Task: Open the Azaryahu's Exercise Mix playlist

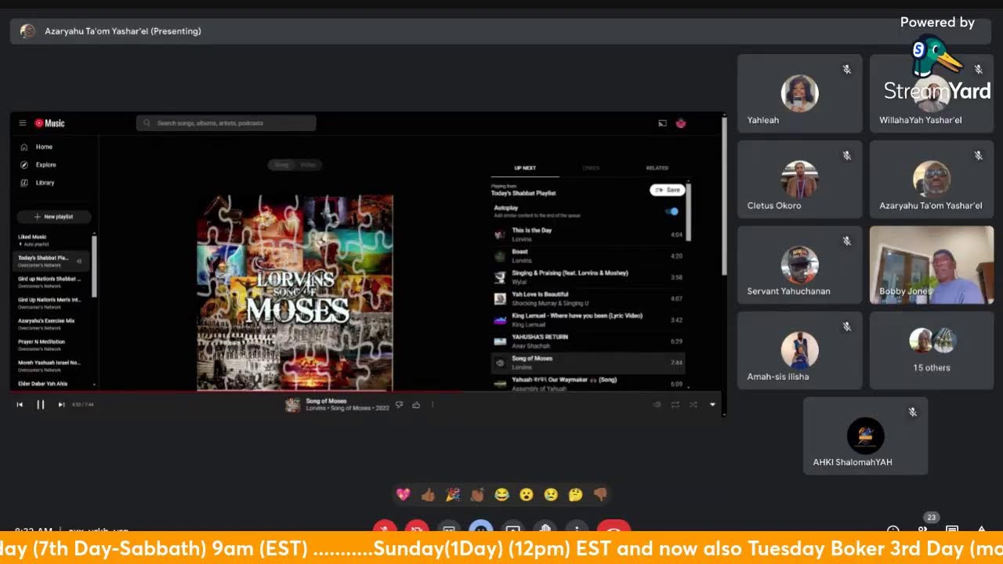Action: coord(53,324)
